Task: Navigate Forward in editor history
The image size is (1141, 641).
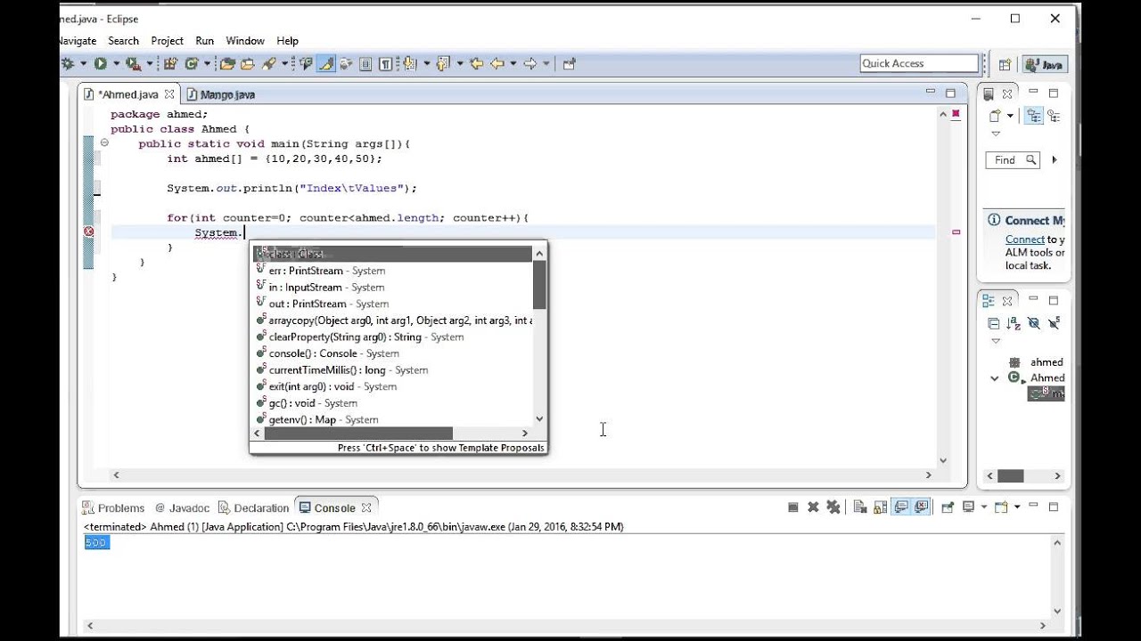Action: pos(530,64)
